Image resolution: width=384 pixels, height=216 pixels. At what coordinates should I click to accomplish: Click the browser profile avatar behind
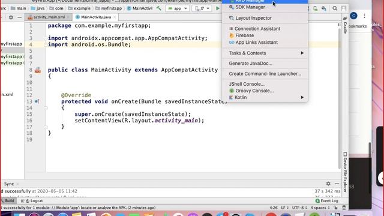point(353,16)
